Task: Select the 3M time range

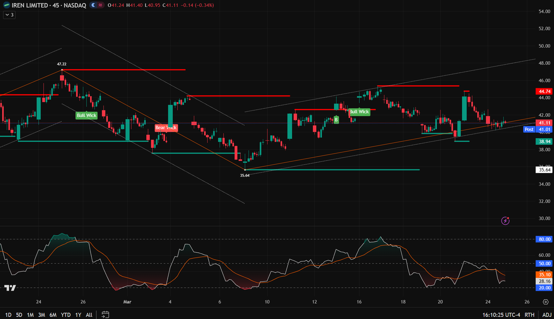Action: click(42, 315)
